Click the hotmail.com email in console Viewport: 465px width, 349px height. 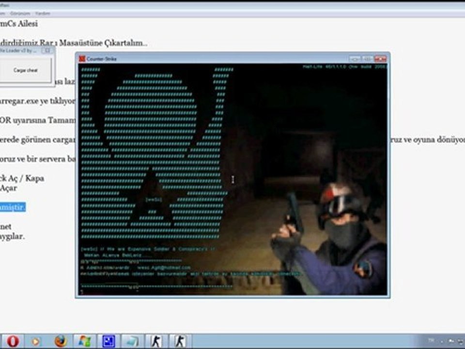164,268
